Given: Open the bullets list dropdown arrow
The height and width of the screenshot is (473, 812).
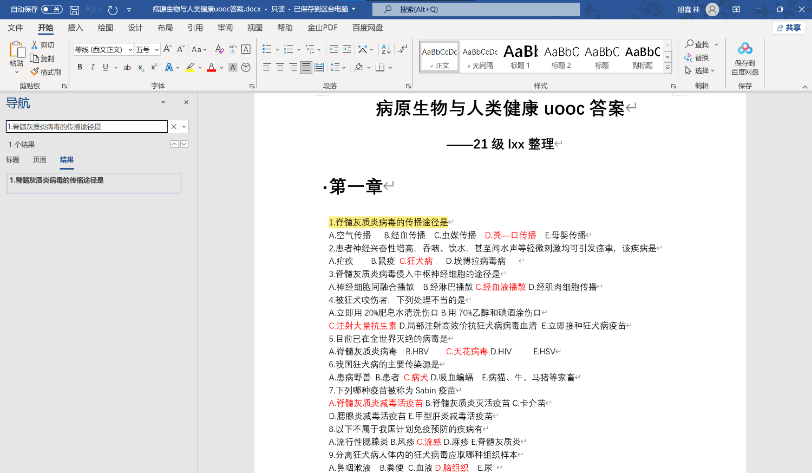Looking at the screenshot, I should [x=277, y=50].
